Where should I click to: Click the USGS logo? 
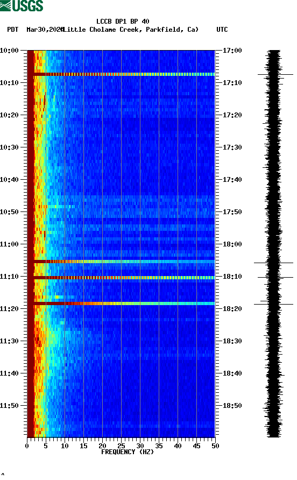point(22,5)
